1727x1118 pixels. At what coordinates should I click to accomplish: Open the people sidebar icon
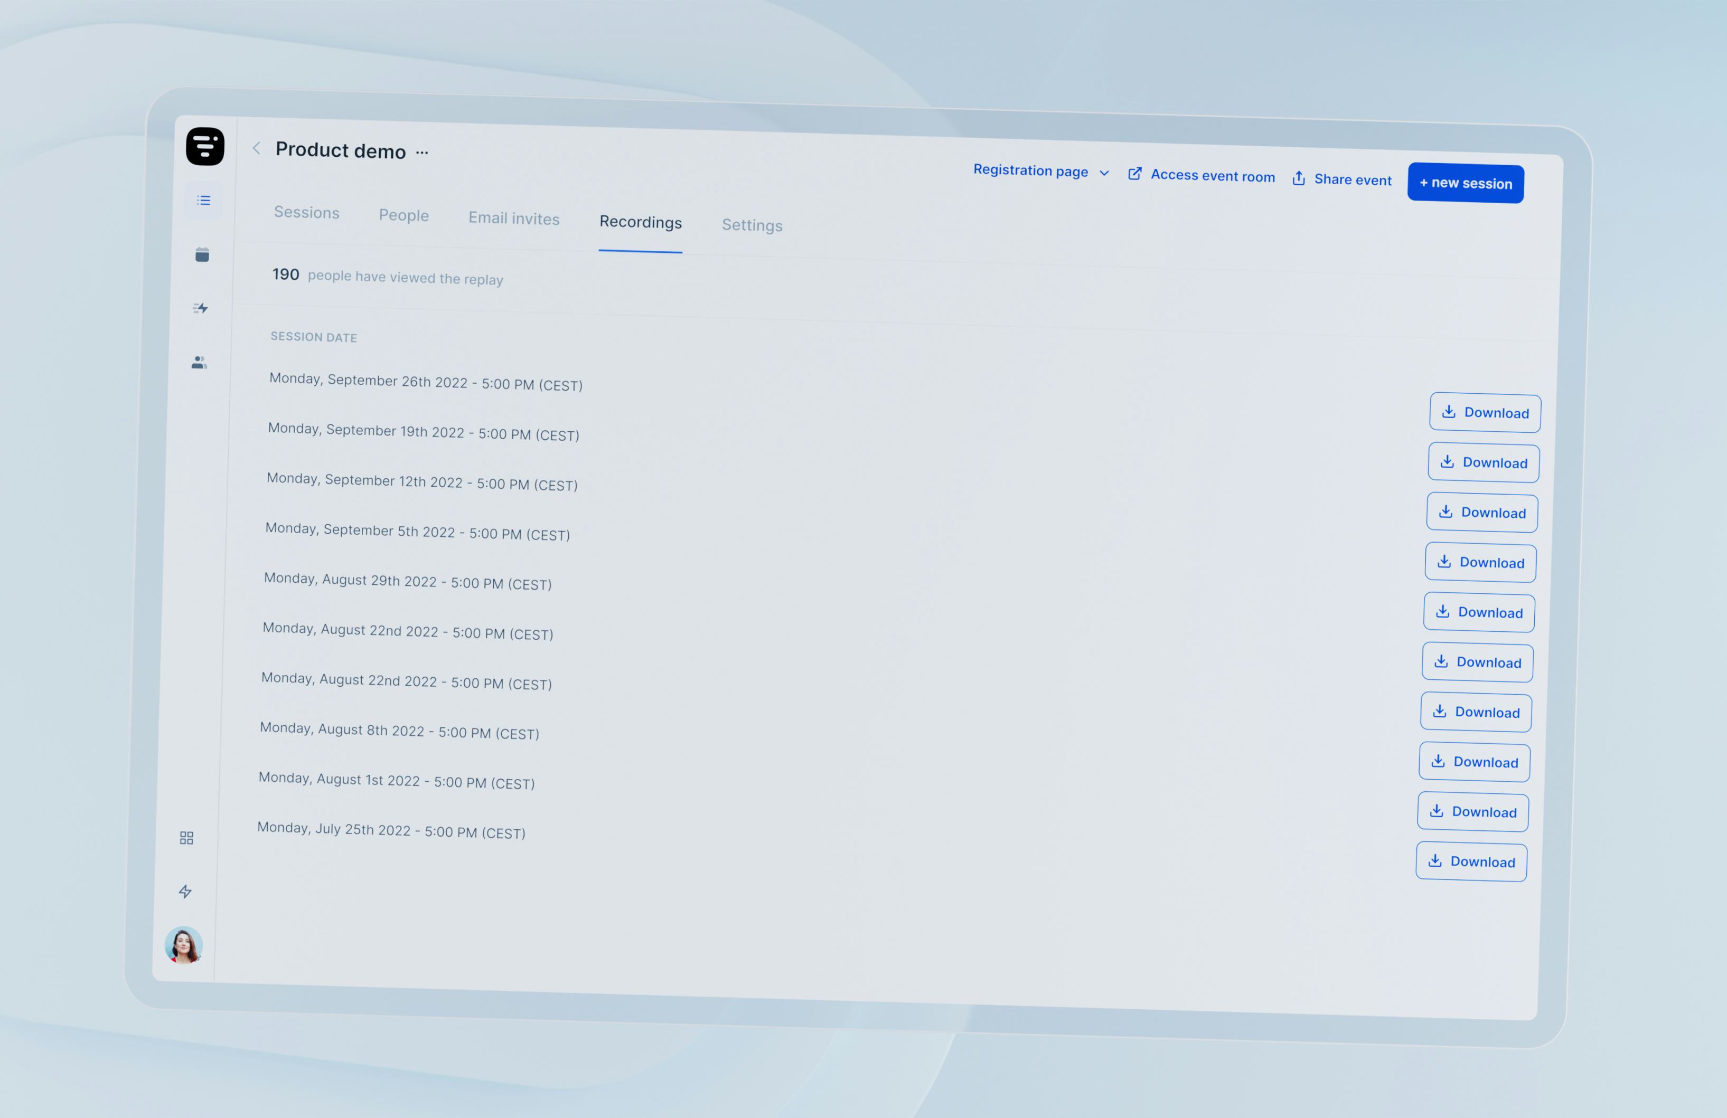point(199,362)
